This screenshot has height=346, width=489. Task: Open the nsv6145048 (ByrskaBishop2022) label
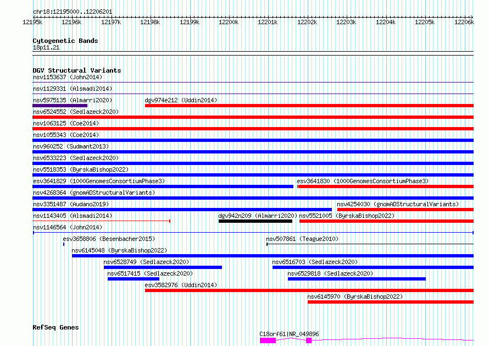click(x=119, y=250)
